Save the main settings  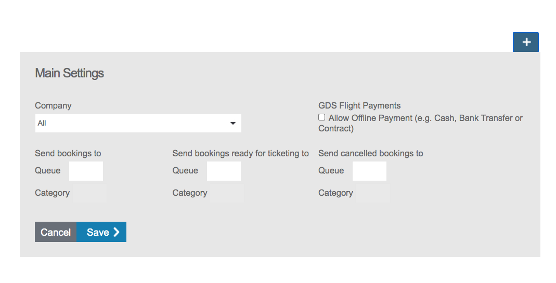click(101, 232)
